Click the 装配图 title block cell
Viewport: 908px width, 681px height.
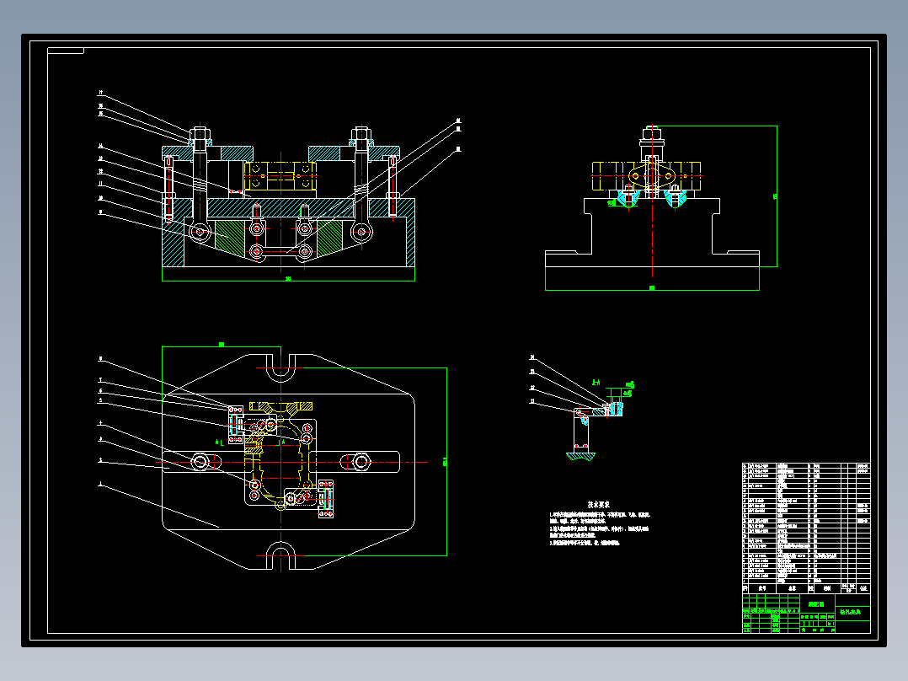(x=817, y=604)
